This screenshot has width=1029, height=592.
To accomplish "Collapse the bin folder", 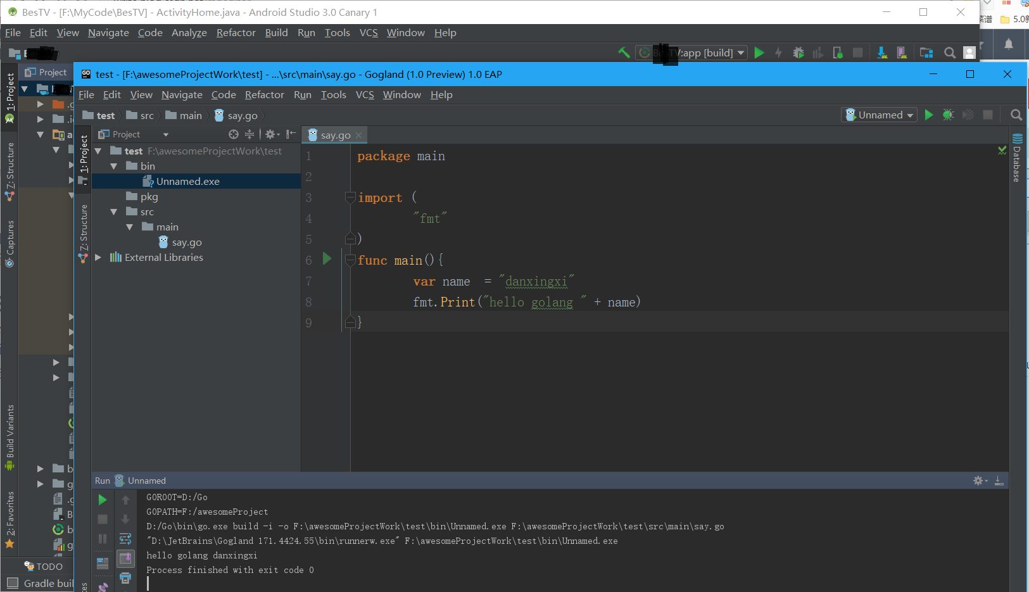I will 114,166.
